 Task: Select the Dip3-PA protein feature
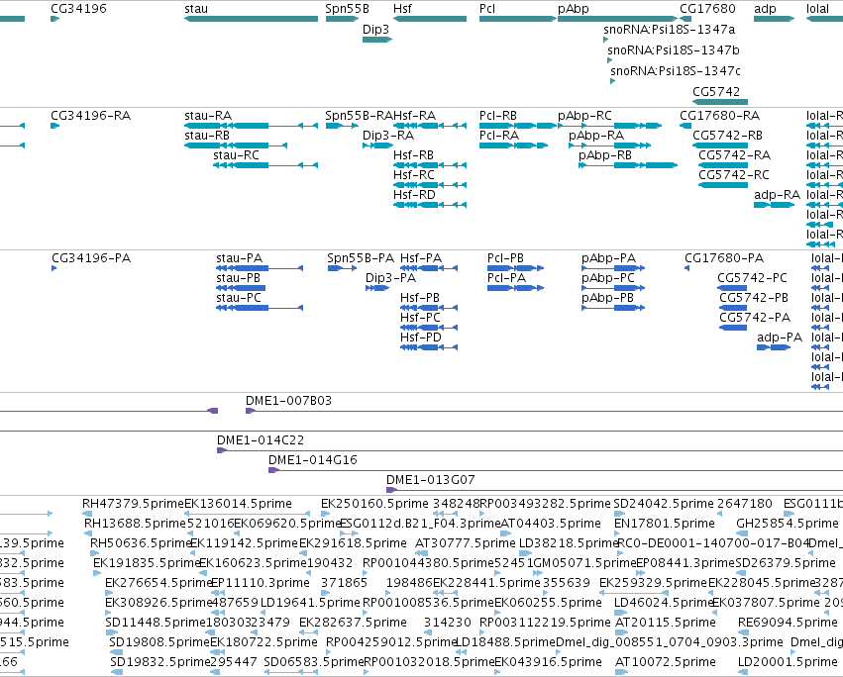pyautogui.click(x=377, y=288)
